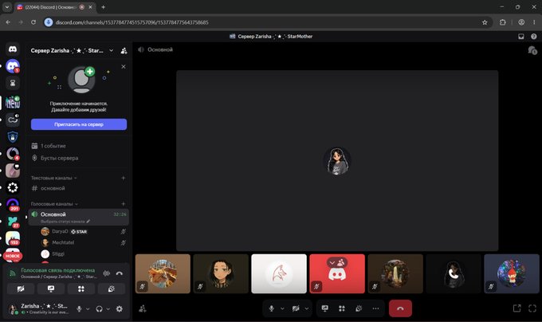Open input device options beside user-panel mic

tap(88, 309)
